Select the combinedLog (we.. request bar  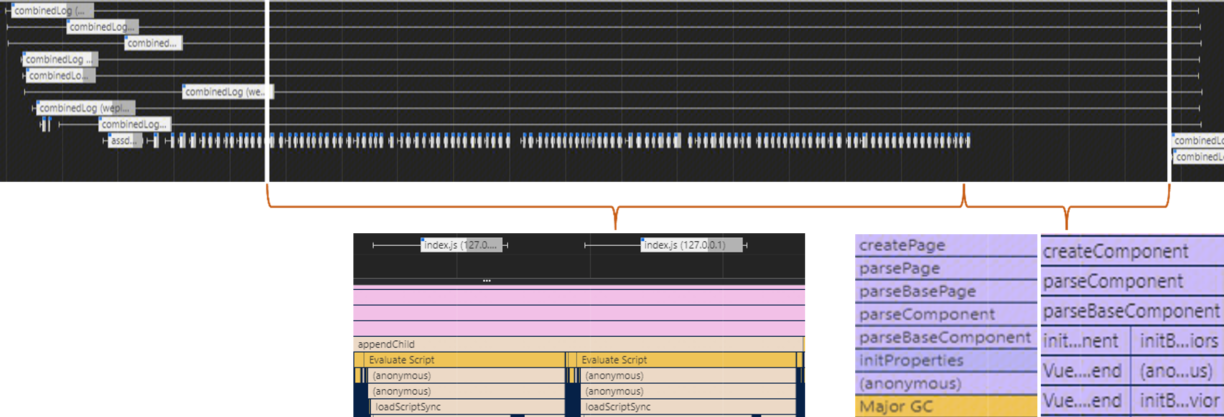(227, 92)
